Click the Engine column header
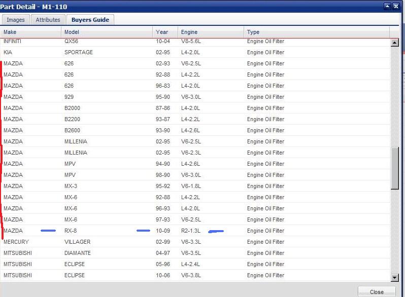 pyautogui.click(x=211, y=32)
